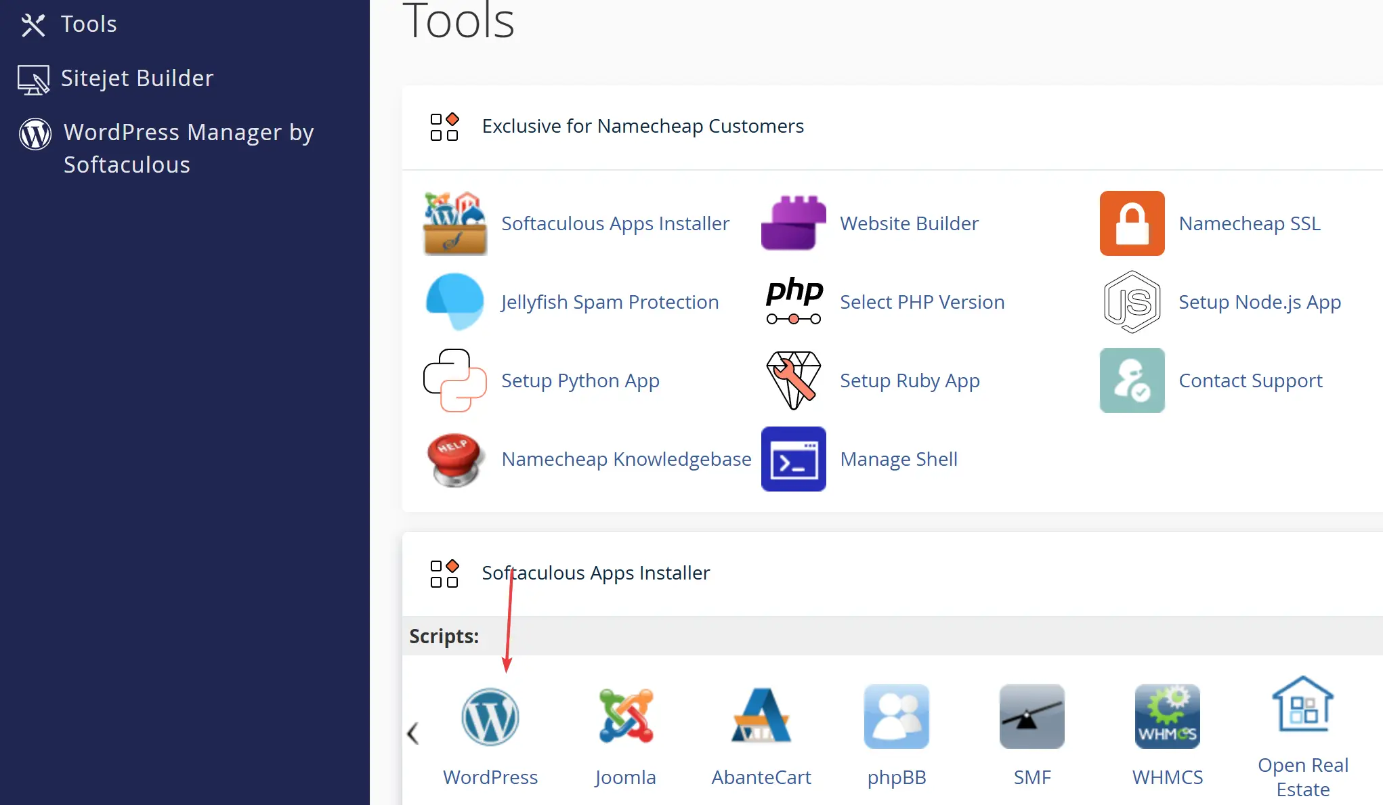
Task: Click the orange Namecheap SSL lock icon
Action: pos(1132,223)
